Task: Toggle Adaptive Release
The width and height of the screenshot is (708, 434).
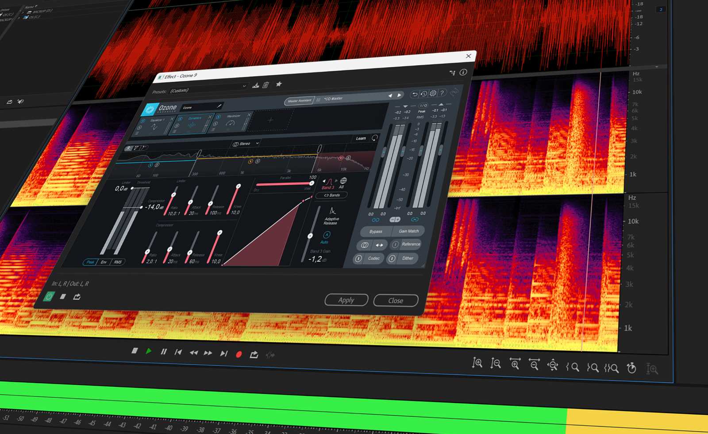Action: [332, 216]
